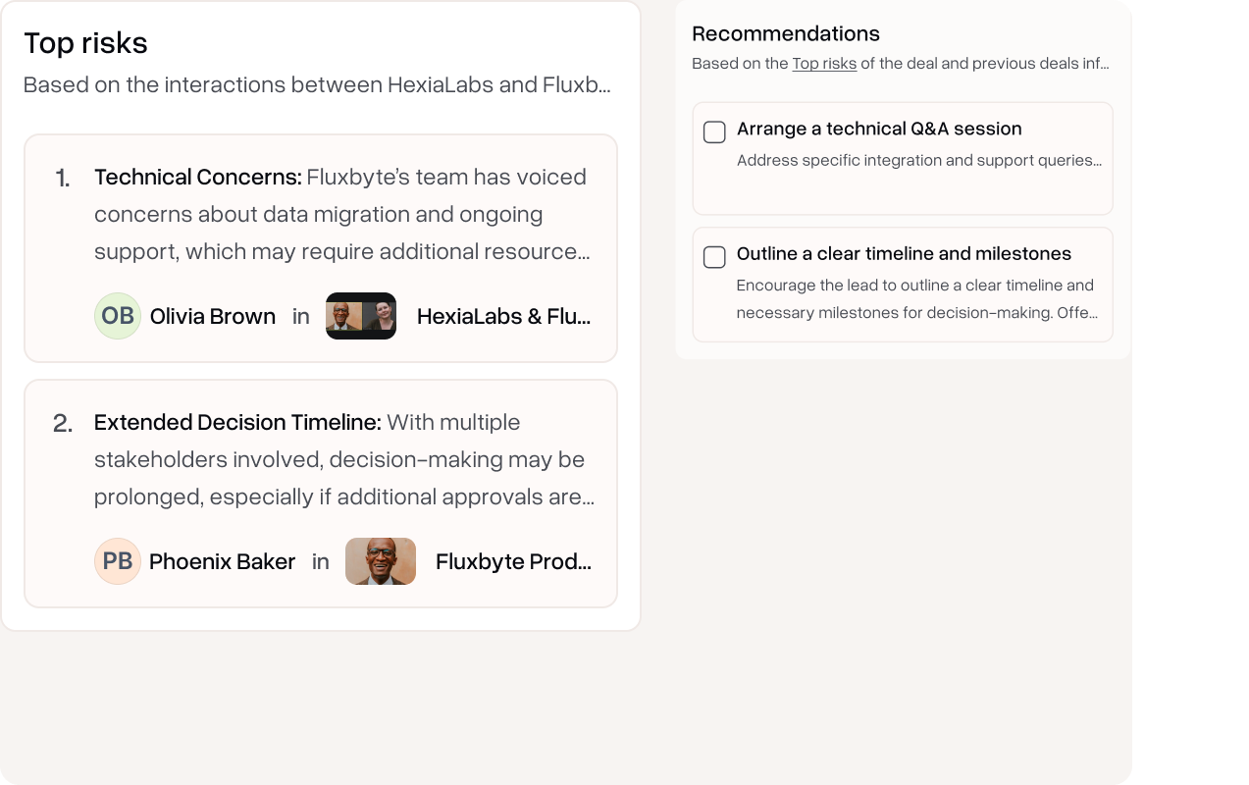Check the Outline a clear timeline checkbox
This screenshot has height=785, width=1249.
(715, 257)
